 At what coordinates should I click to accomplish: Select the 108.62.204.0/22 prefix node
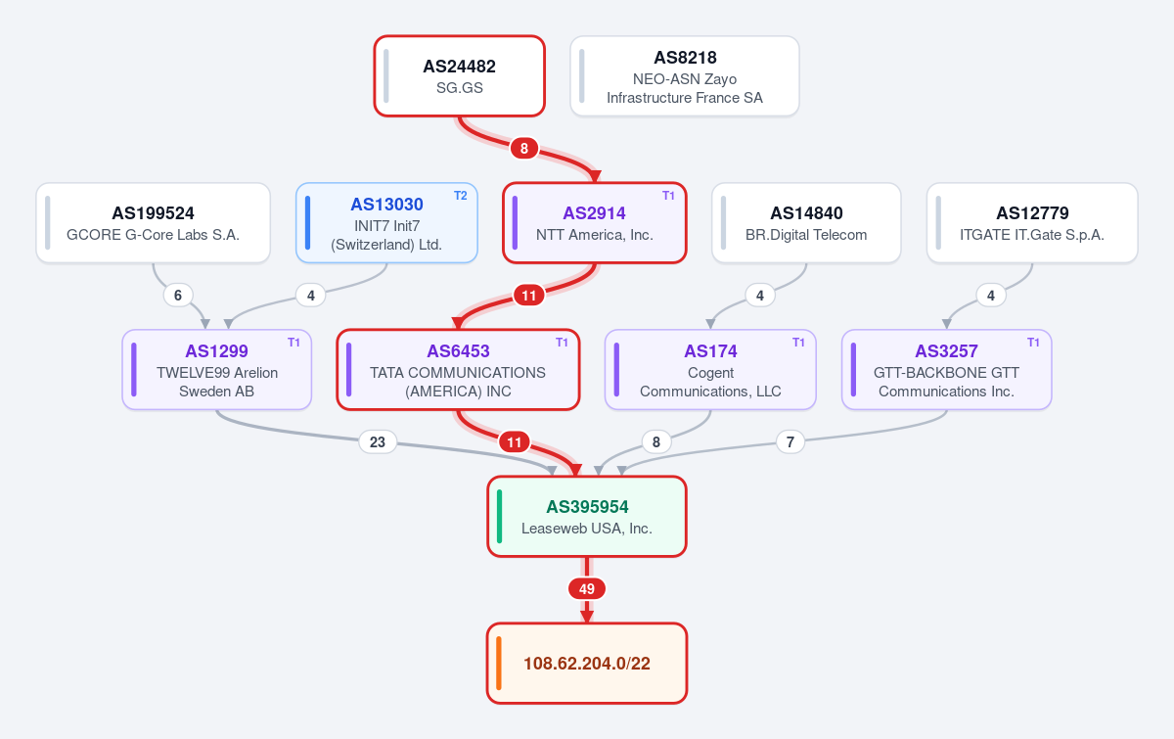(x=587, y=664)
